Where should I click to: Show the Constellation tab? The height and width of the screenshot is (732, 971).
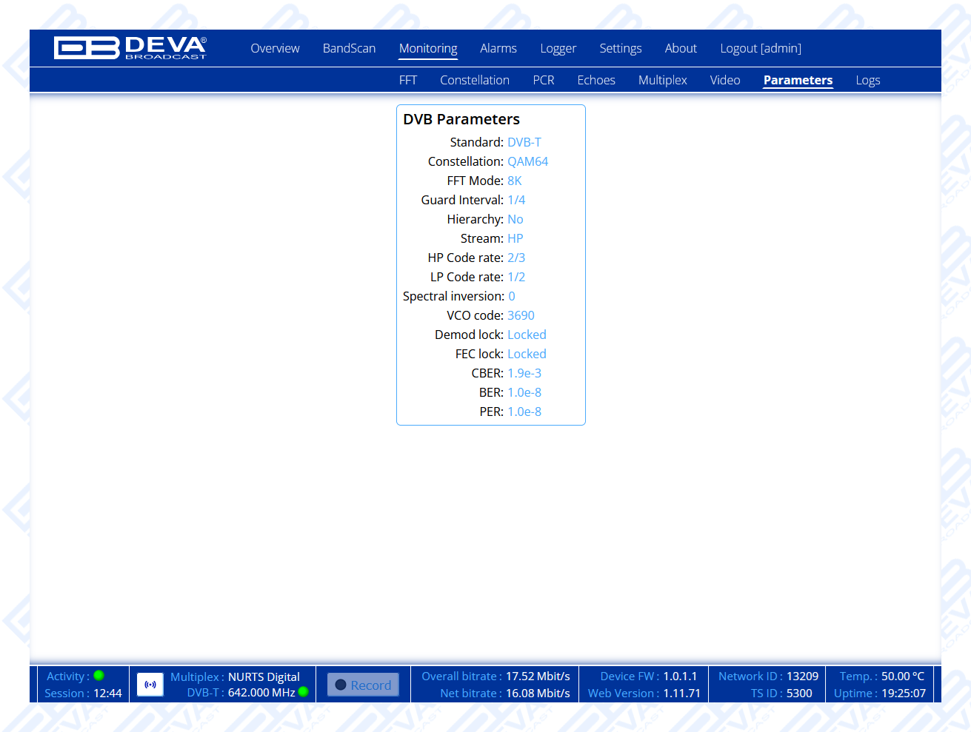click(x=475, y=81)
